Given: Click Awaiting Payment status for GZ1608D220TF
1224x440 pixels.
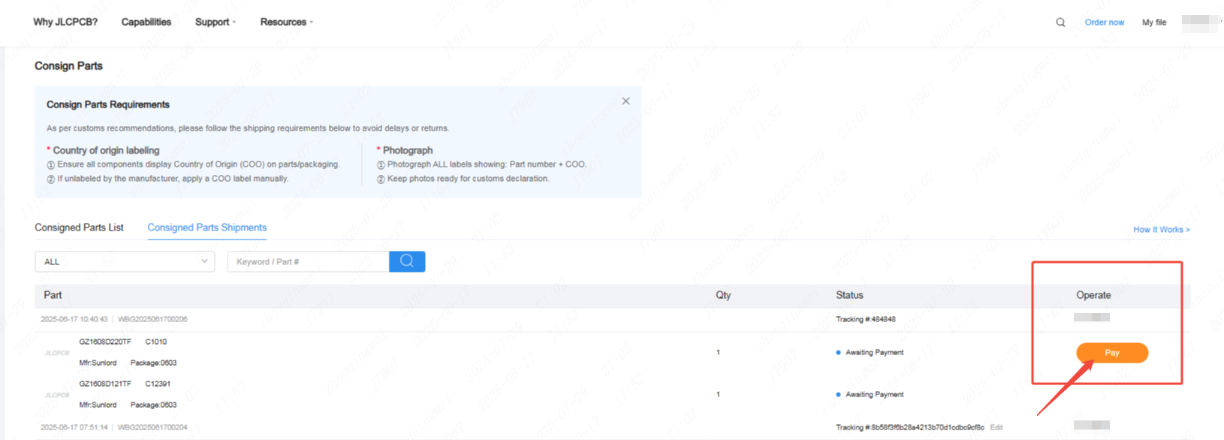Looking at the screenshot, I should [874, 352].
